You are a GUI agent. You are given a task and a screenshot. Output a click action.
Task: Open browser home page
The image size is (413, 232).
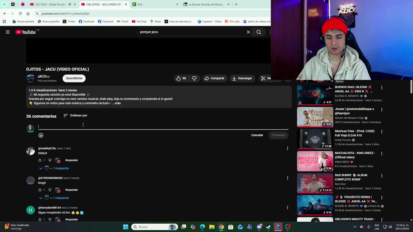click(x=28, y=14)
